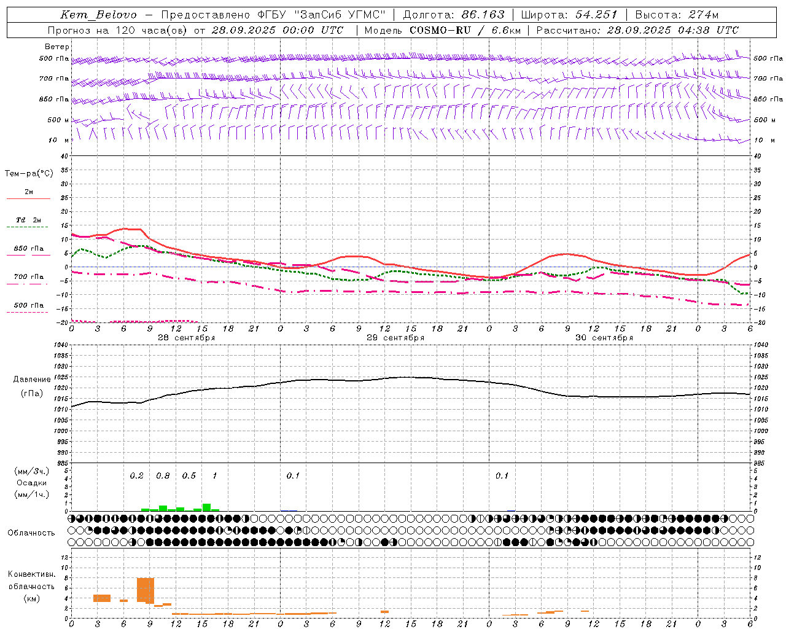Click the tallest orange convective cloud bar
This screenshot has height=629, width=786.
(x=146, y=590)
